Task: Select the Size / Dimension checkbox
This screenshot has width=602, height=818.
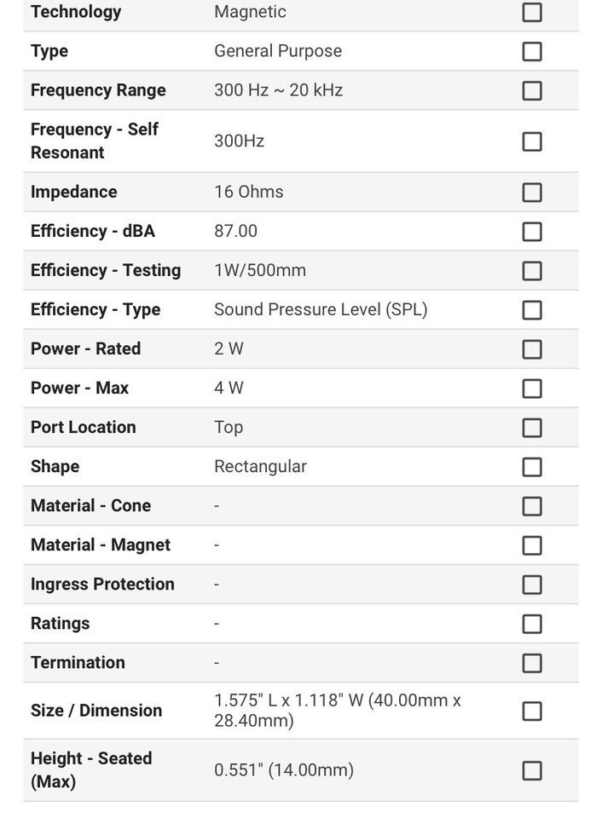Action: click(531, 711)
